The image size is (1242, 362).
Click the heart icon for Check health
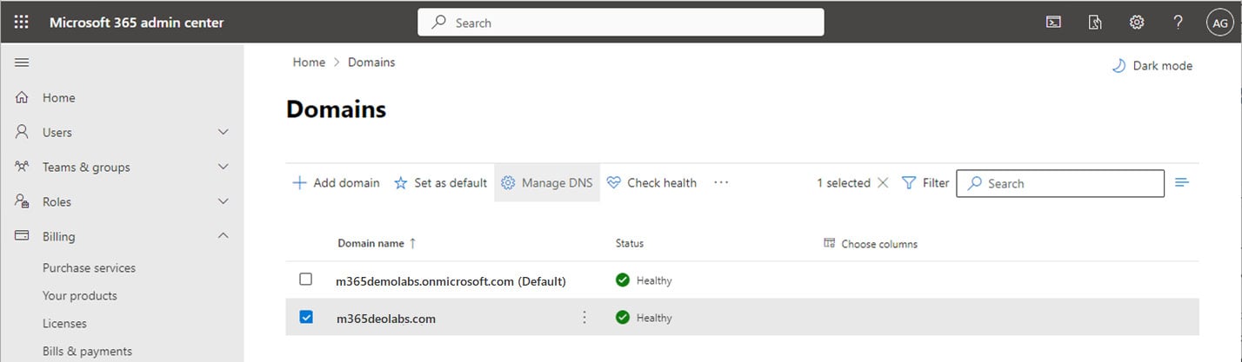tap(614, 183)
